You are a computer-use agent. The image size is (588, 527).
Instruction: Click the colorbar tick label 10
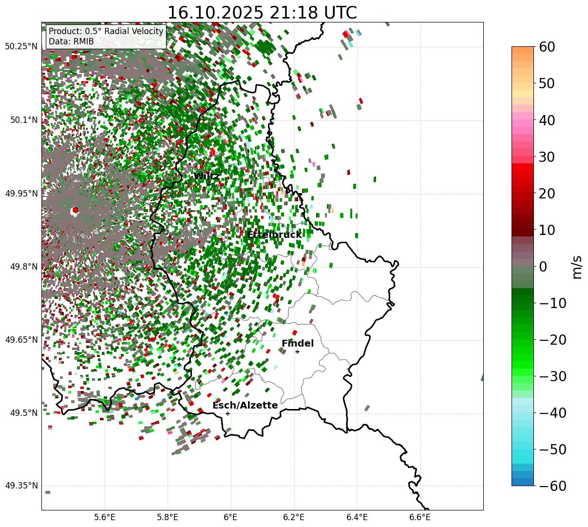[x=547, y=230]
